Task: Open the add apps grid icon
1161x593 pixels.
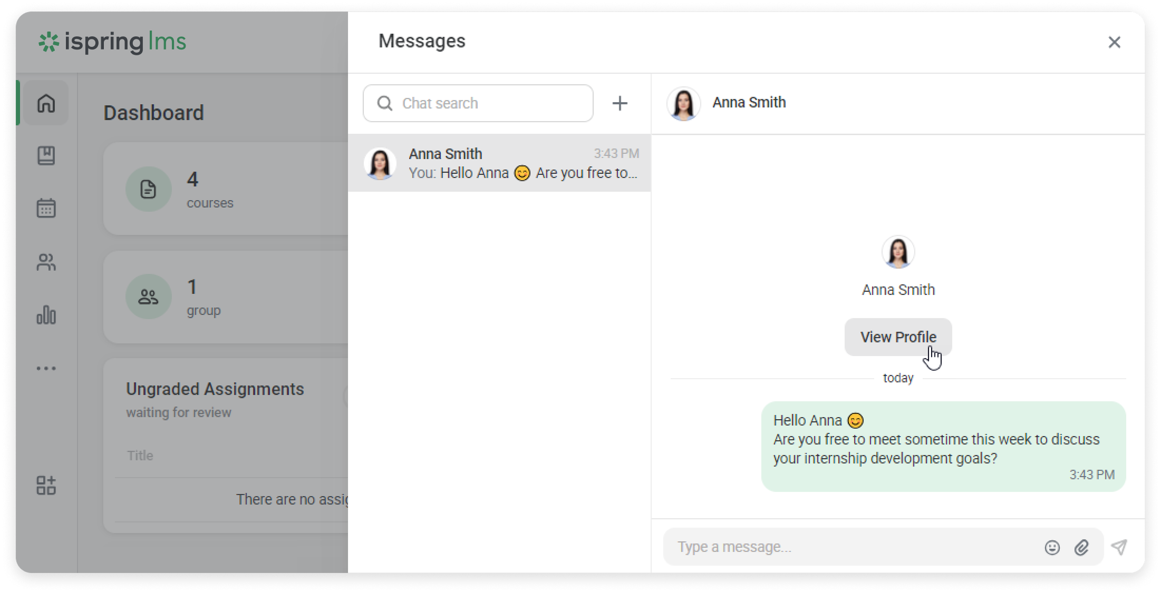Action: 46,485
